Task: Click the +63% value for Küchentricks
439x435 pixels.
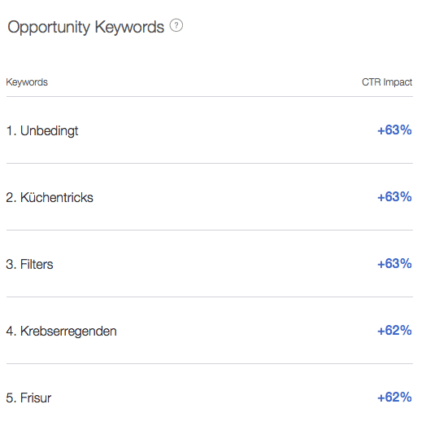Action: click(x=394, y=197)
